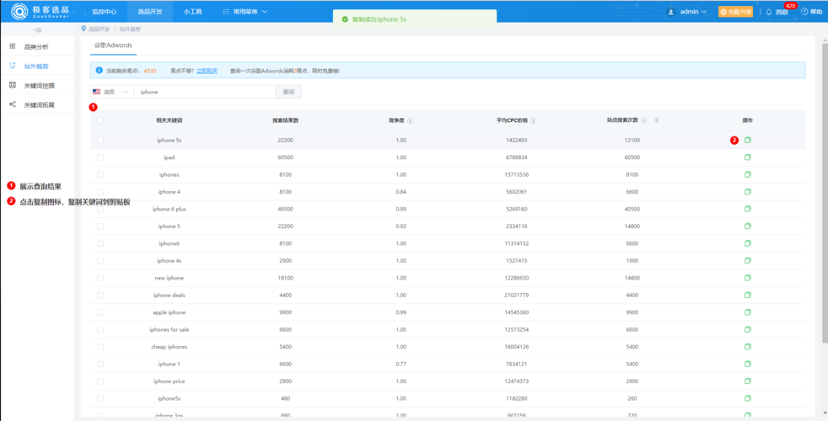Select the 谷歌Adwords tab
The height and width of the screenshot is (421, 828).
(113, 45)
